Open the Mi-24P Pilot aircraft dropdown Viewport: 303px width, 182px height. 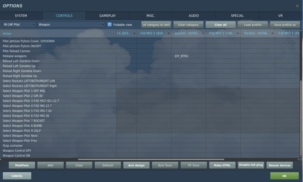pos(19,25)
